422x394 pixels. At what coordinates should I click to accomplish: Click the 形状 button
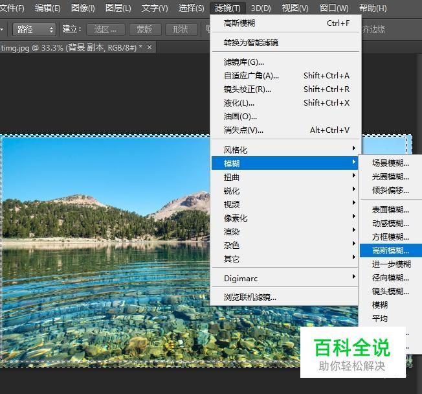point(181,29)
